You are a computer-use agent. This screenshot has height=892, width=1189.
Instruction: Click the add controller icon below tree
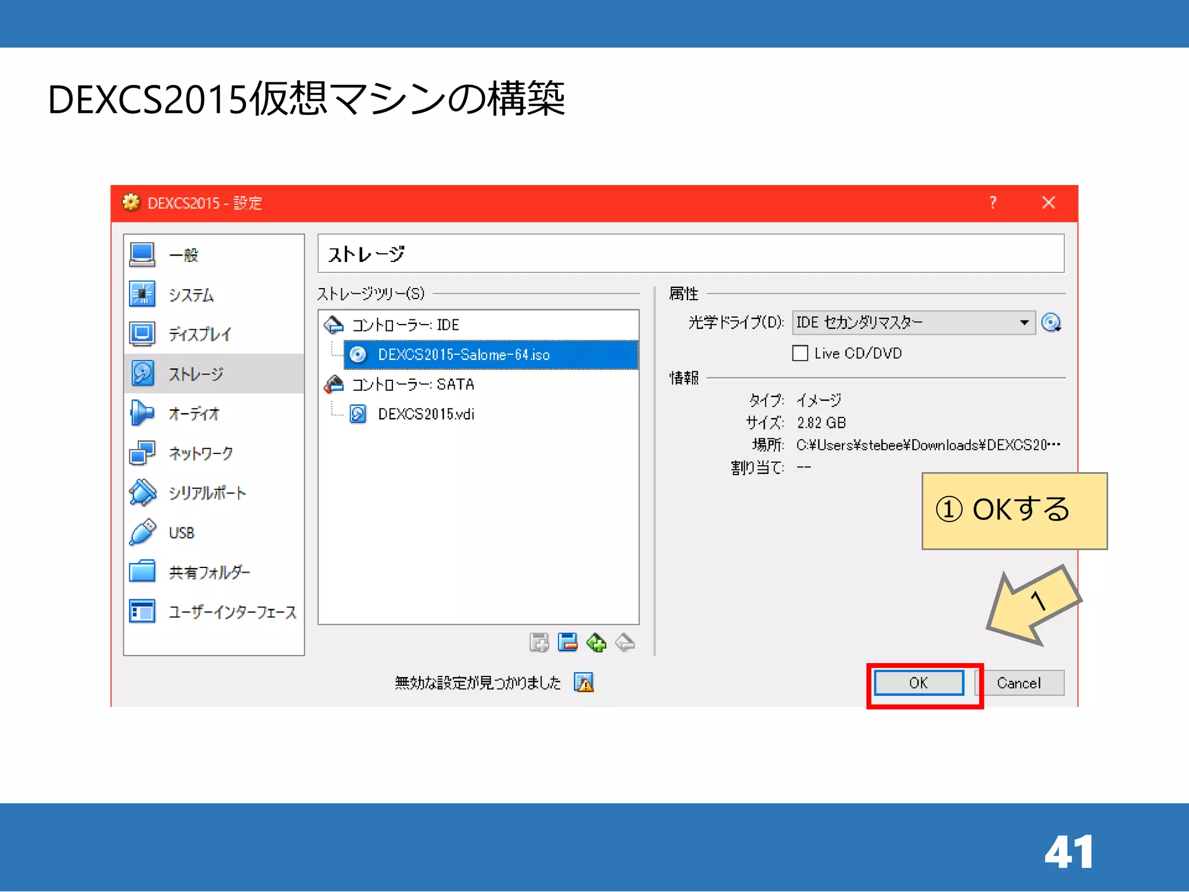[x=539, y=643]
